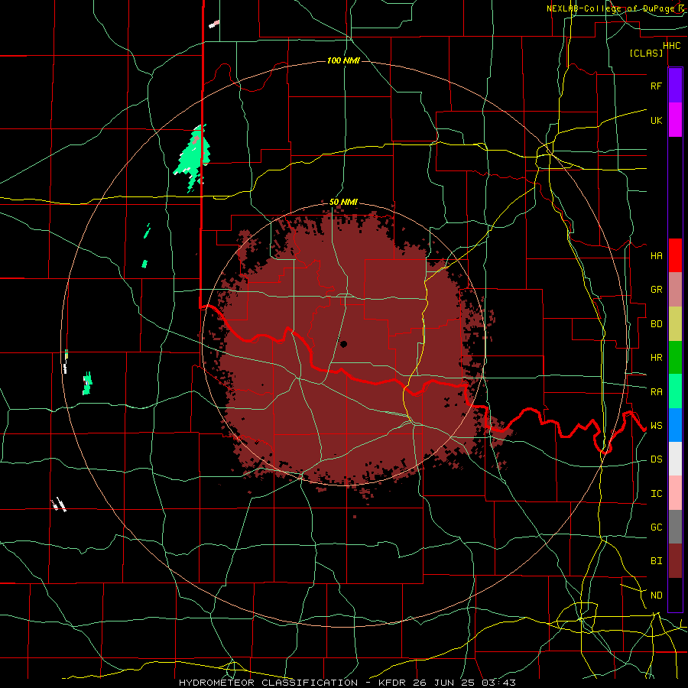Select the GC gray legend swatch
The width and height of the screenshot is (688, 688).
pyautogui.click(x=675, y=527)
